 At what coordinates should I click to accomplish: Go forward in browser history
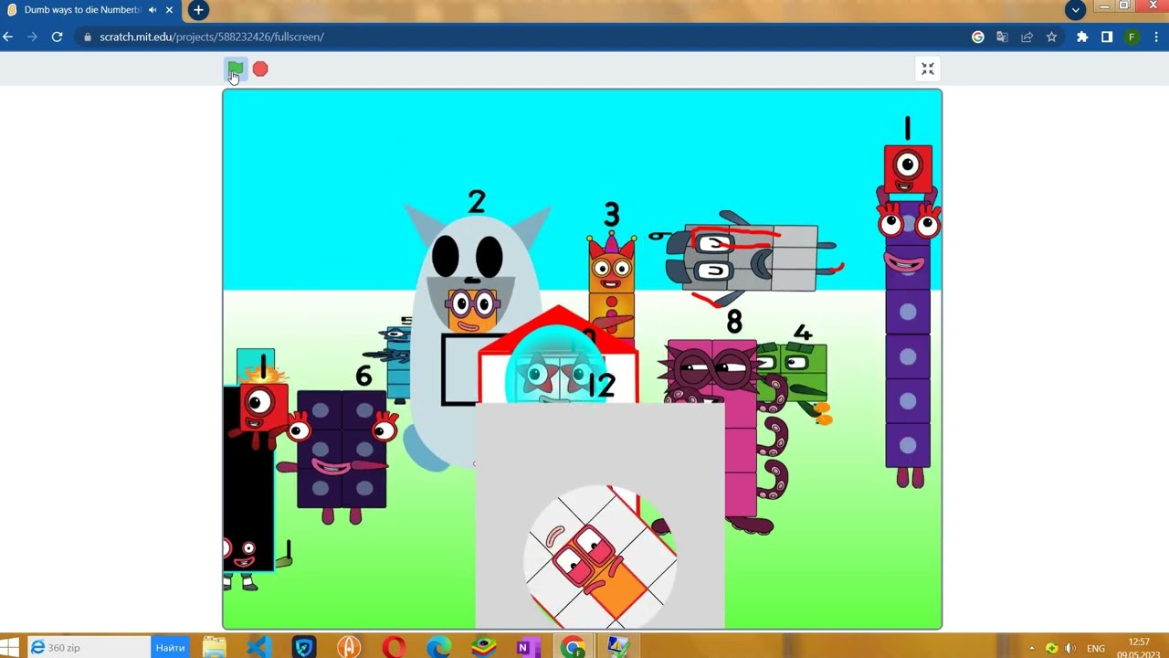point(33,37)
